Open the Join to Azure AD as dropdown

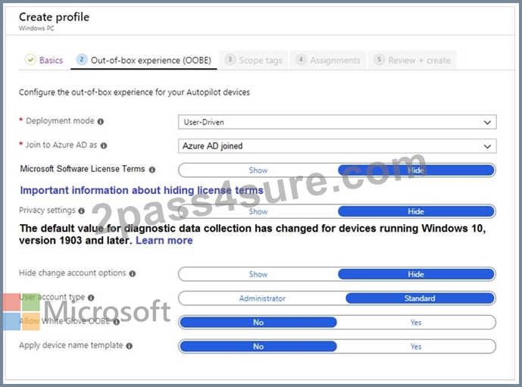[x=337, y=146]
